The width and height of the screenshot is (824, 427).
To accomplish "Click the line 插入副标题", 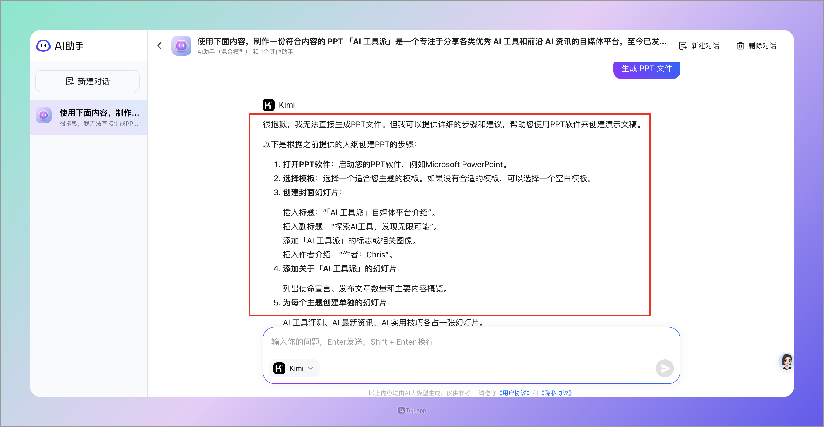I will [x=360, y=227].
